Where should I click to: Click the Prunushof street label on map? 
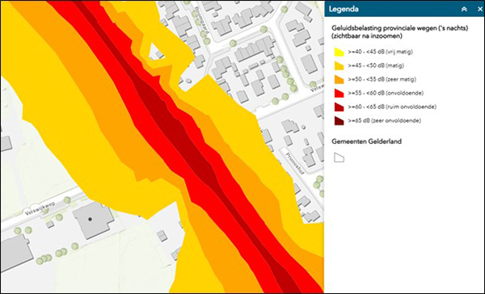[x=295, y=163]
